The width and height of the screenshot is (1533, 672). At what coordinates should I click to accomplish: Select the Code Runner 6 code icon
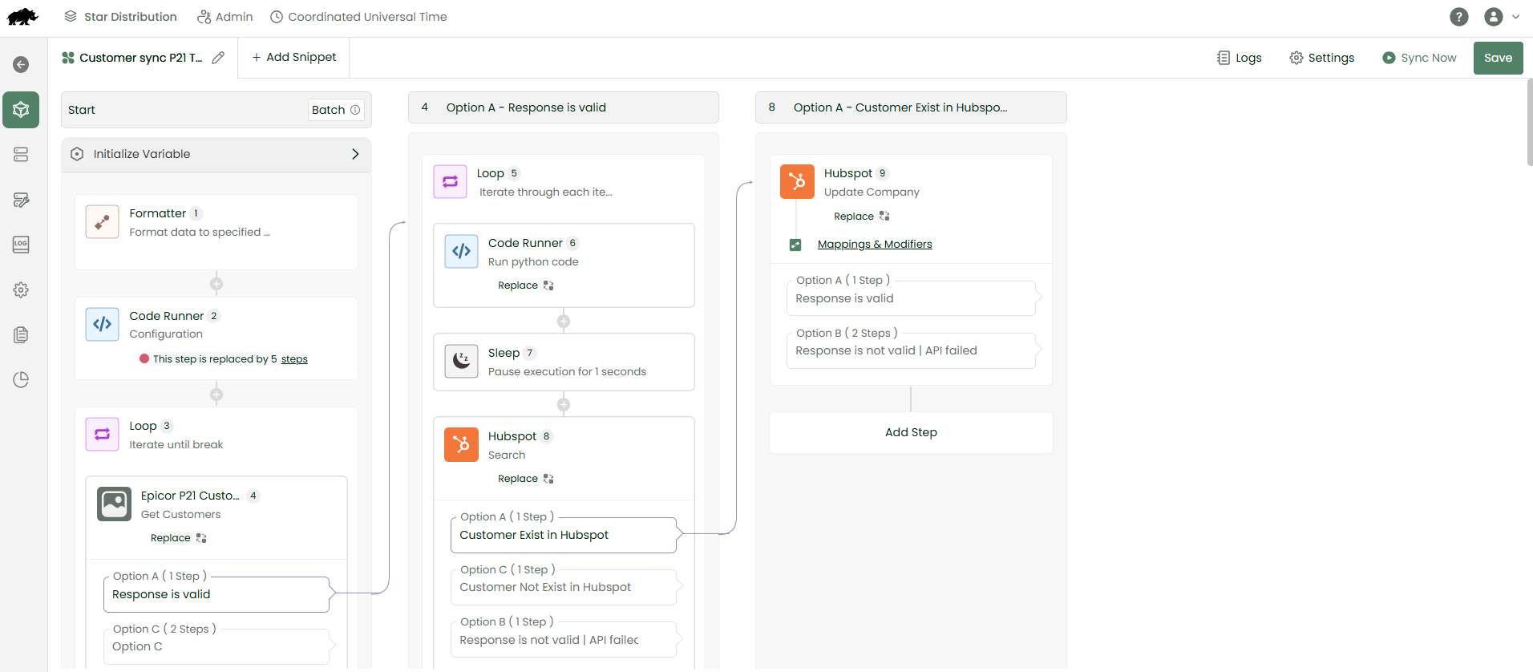pyautogui.click(x=461, y=251)
